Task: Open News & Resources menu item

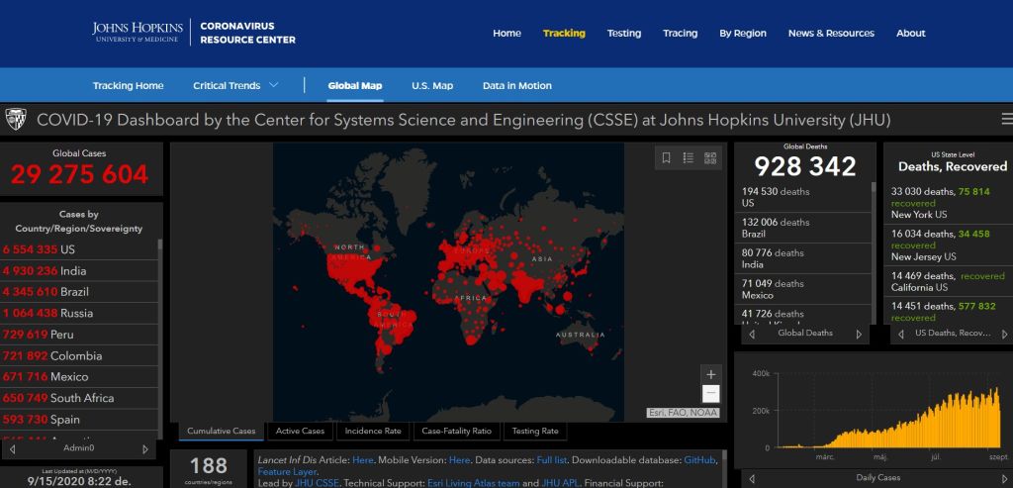Action: [831, 33]
